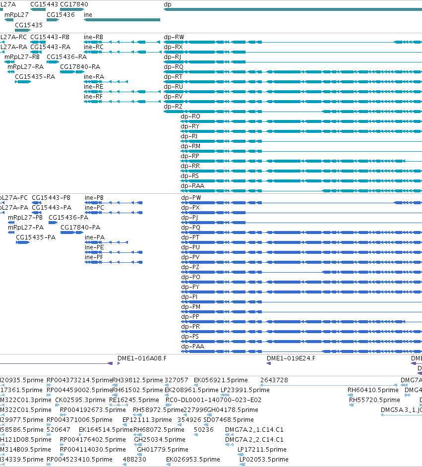Open the dp-PQ protein label
The width and height of the screenshot is (422, 467).
(191, 227)
